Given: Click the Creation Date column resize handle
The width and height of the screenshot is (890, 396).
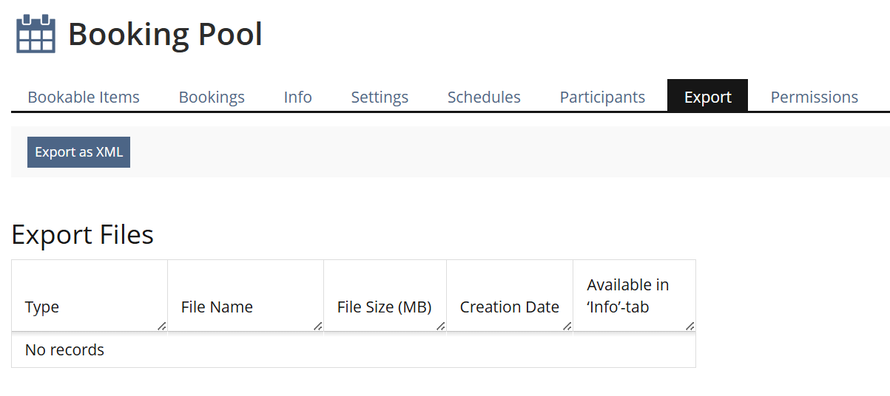Looking at the screenshot, I should click(x=567, y=326).
